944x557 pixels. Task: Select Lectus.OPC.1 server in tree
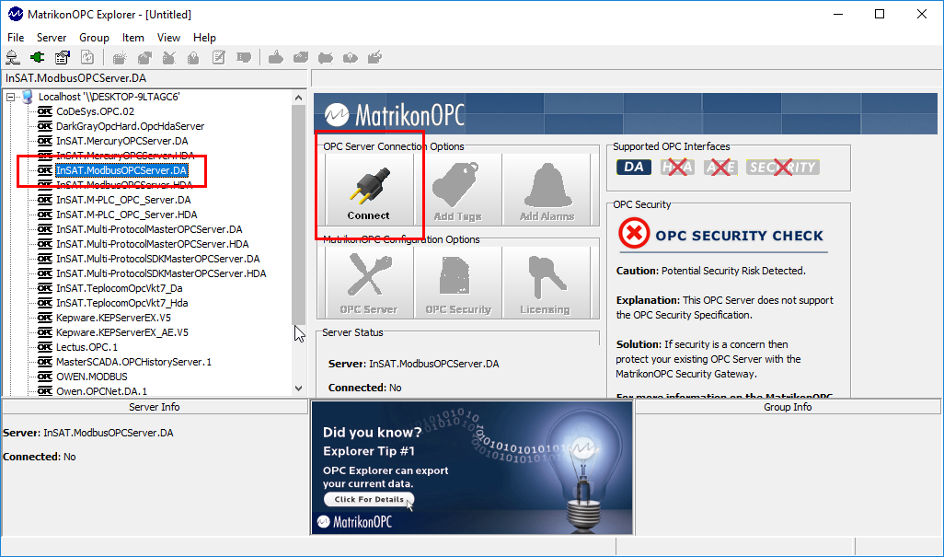coord(86,347)
